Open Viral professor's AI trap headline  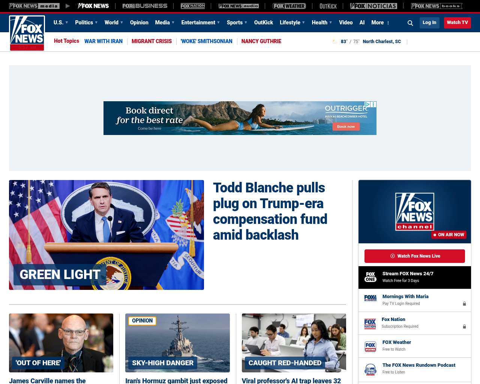291,381
